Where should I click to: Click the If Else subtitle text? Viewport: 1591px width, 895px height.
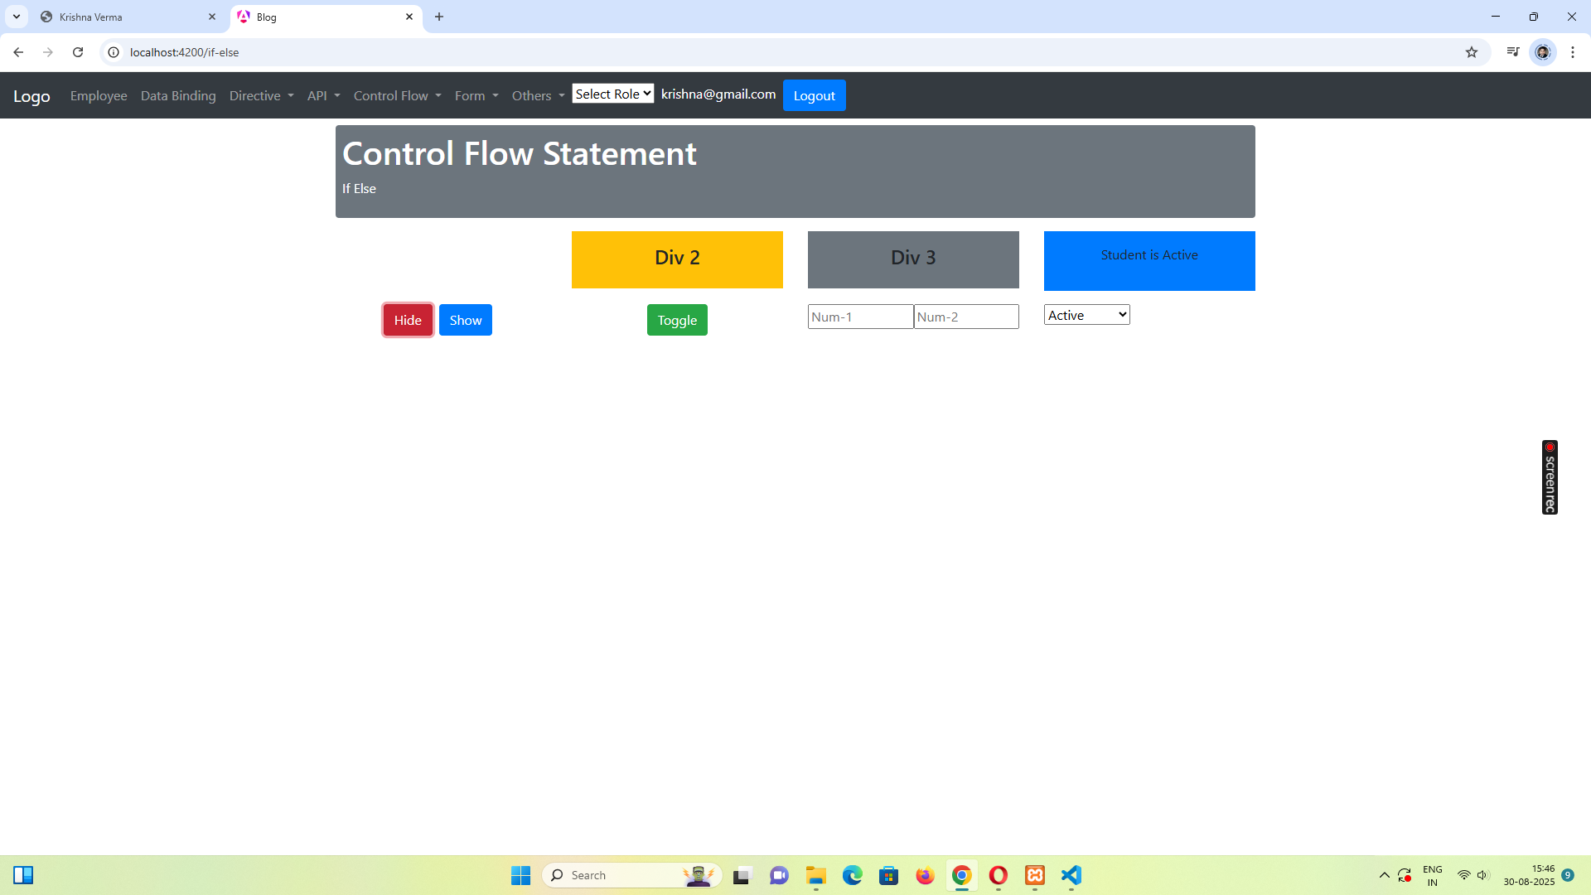[x=359, y=189]
